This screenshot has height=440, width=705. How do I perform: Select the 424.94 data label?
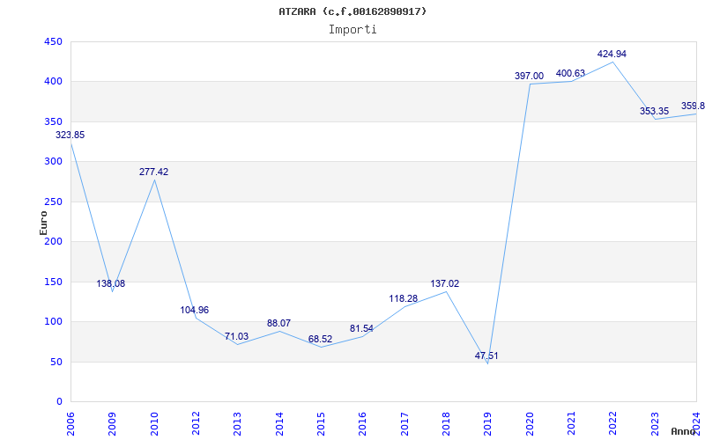612,55
